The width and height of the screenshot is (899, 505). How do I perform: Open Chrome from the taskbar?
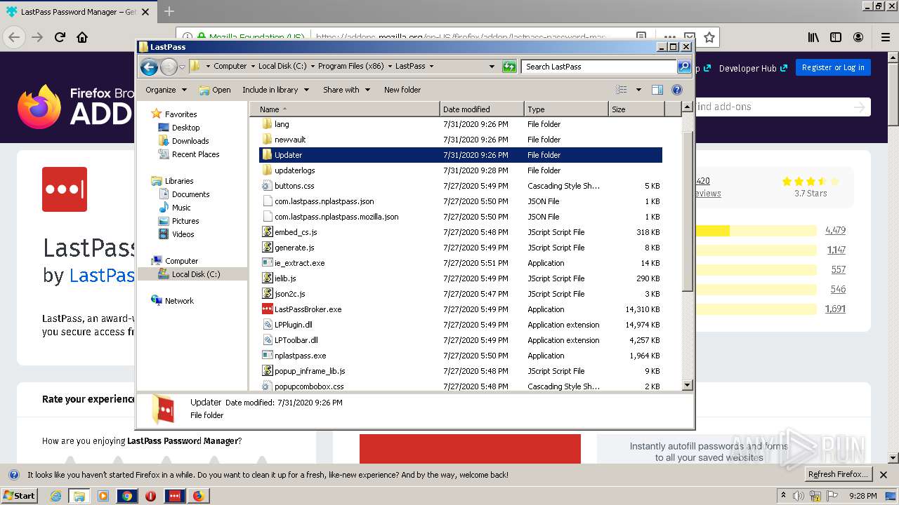(x=127, y=496)
